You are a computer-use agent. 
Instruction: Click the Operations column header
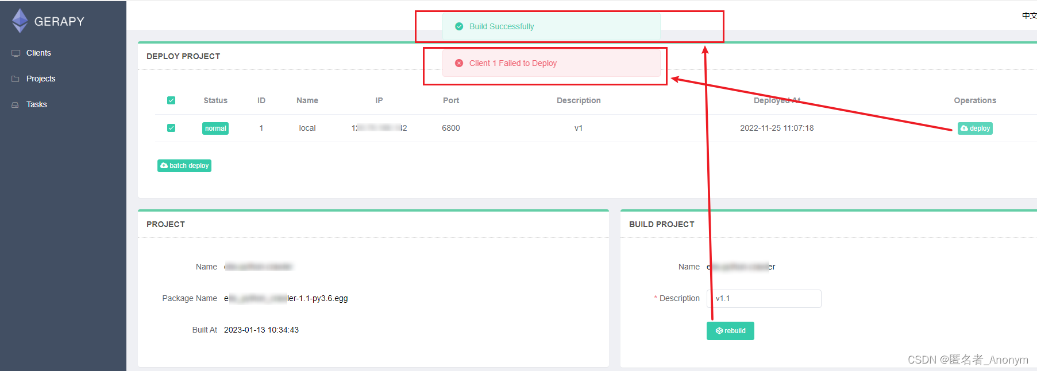click(x=975, y=100)
